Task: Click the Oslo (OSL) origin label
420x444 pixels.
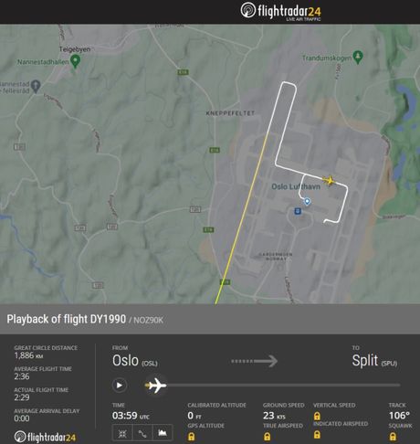Action: click(135, 361)
